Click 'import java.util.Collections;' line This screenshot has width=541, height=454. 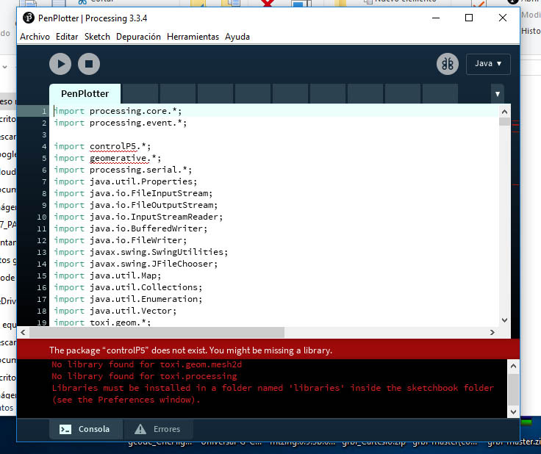coord(128,287)
